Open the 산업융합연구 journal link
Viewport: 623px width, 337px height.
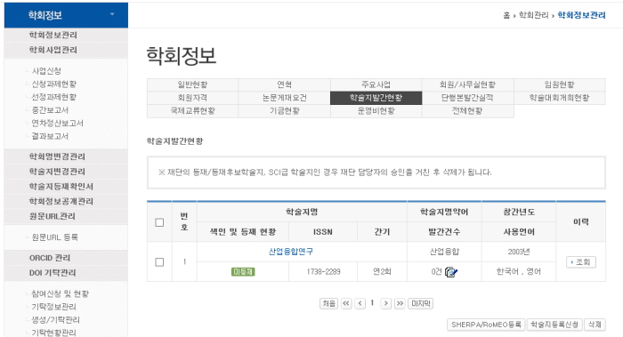click(291, 252)
